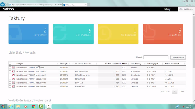Tick checkbox for invoice 16E00007

pyautogui.click(x=10, y=71)
